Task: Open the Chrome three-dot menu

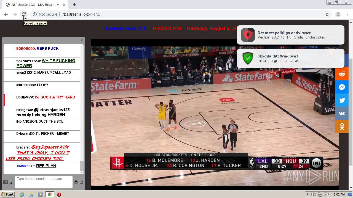Action: (347, 14)
